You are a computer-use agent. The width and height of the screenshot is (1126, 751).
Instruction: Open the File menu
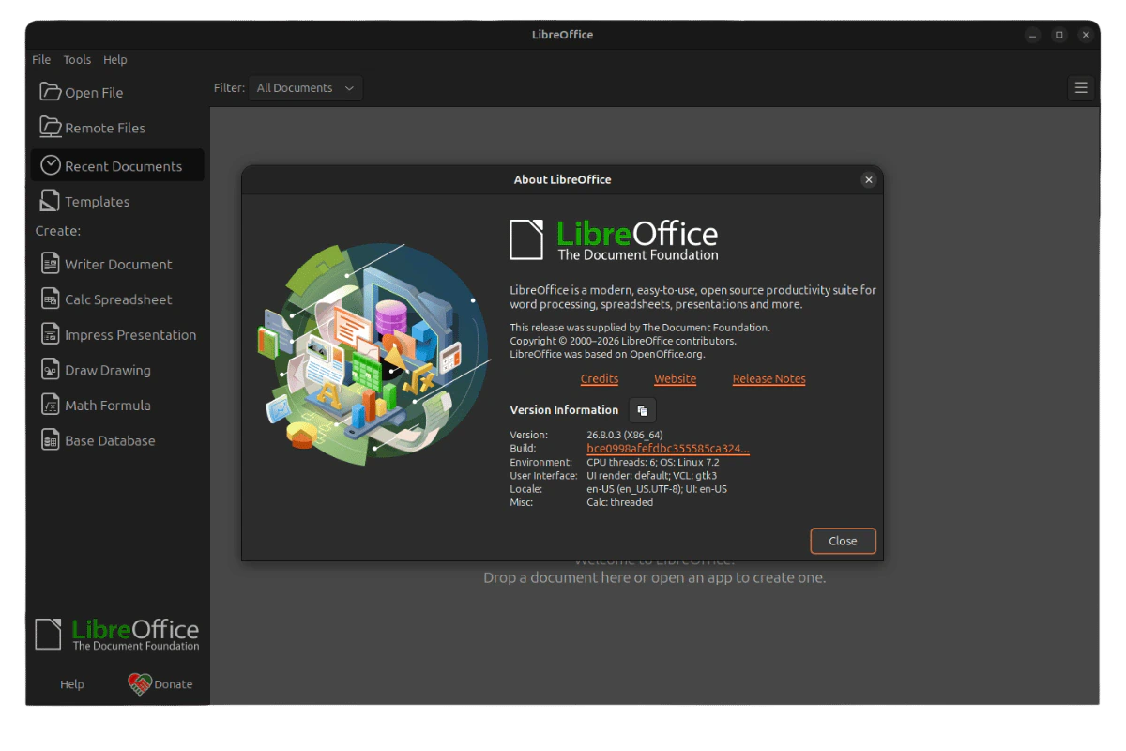pos(41,59)
